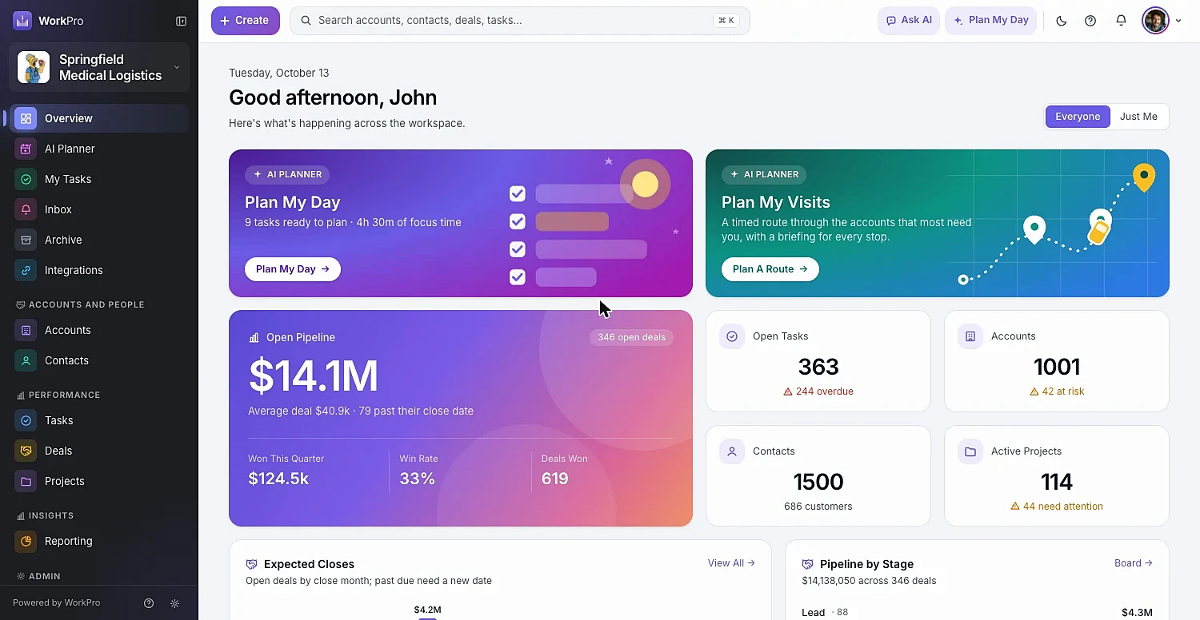The height and width of the screenshot is (620, 1200).
Task: Click the Plan A Route button
Action: (x=770, y=269)
